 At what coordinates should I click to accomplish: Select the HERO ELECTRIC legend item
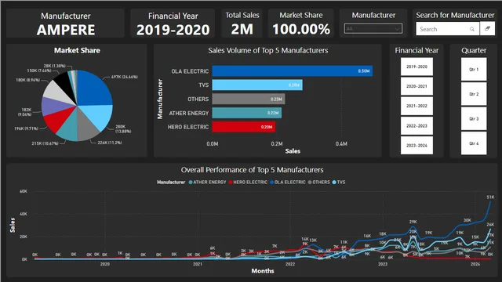point(248,182)
